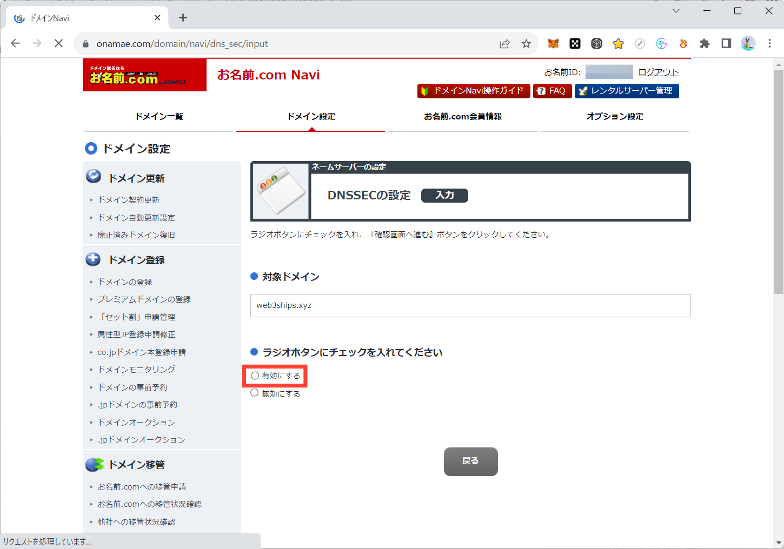
Task: Open the FAQ button
Action: [x=552, y=91]
